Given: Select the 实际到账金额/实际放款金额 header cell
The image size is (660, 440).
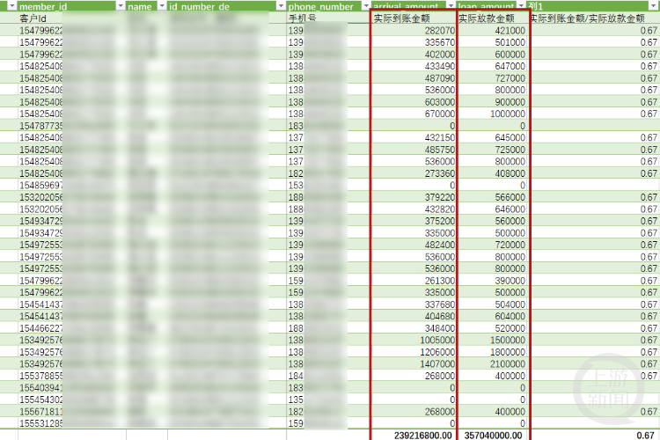Looking at the screenshot, I should [x=593, y=18].
